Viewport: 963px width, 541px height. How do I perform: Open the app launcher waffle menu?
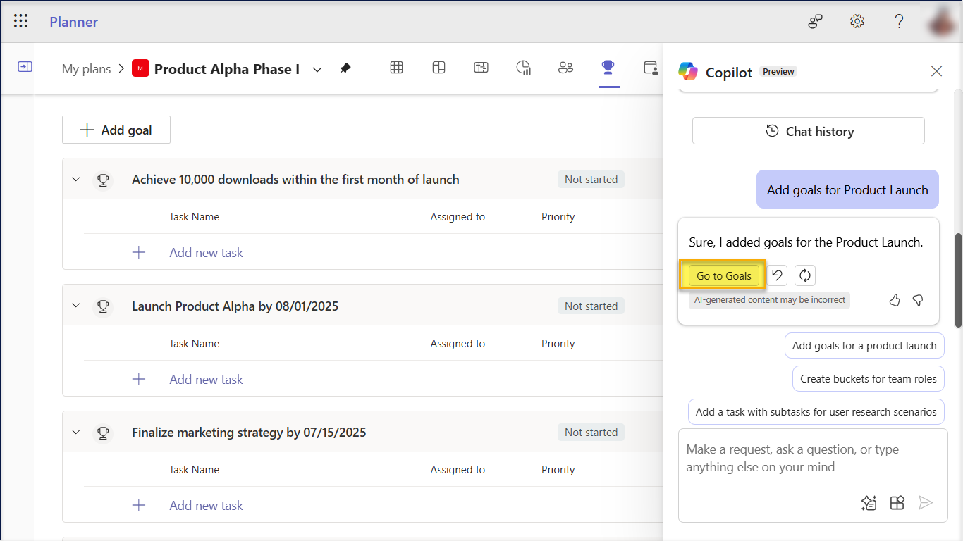point(21,21)
